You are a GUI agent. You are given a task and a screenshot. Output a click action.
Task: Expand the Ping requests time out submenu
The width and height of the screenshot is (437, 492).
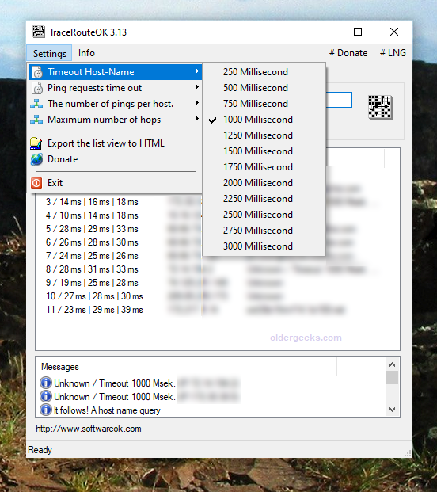click(115, 88)
